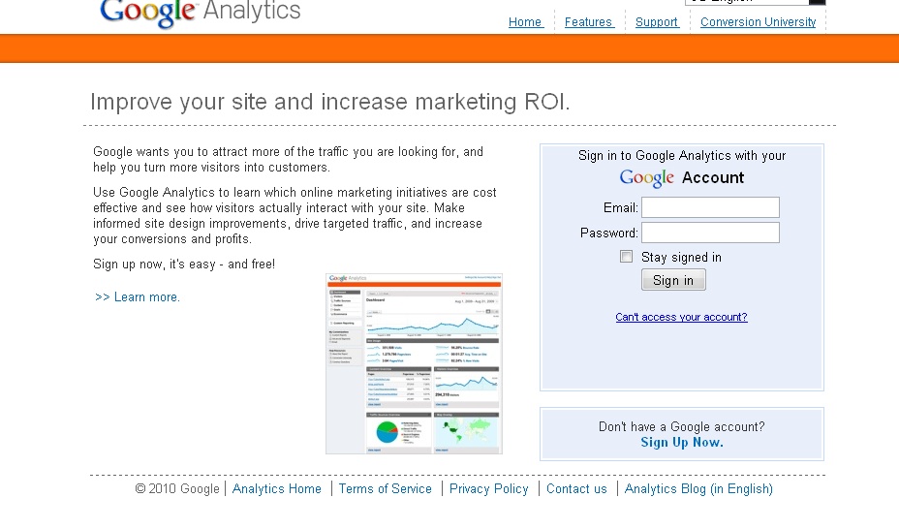
Task: Open Privacy Policy footer link
Action: coord(488,489)
